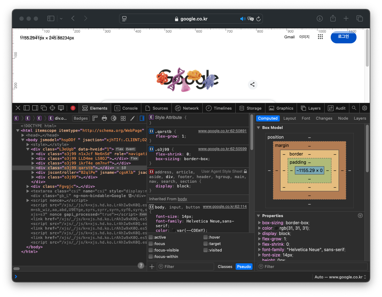Collapse the Box Model section
The height and width of the screenshot is (297, 382).
pyautogui.click(x=259, y=128)
